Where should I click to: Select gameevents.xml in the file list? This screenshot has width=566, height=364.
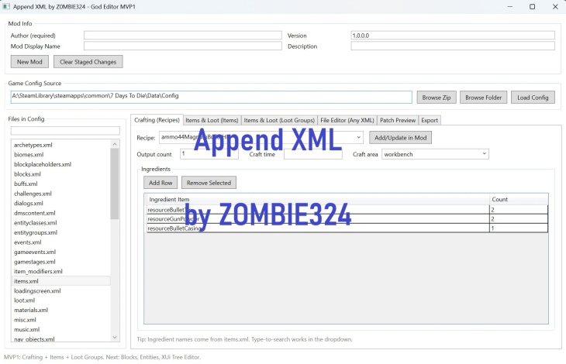click(x=60, y=252)
